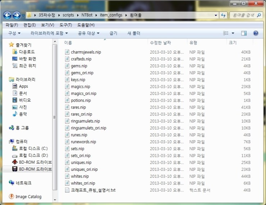Expand the arrow after scripts in path
Image resolution: width=266 pixels, height=205 pixels.
[78, 15]
